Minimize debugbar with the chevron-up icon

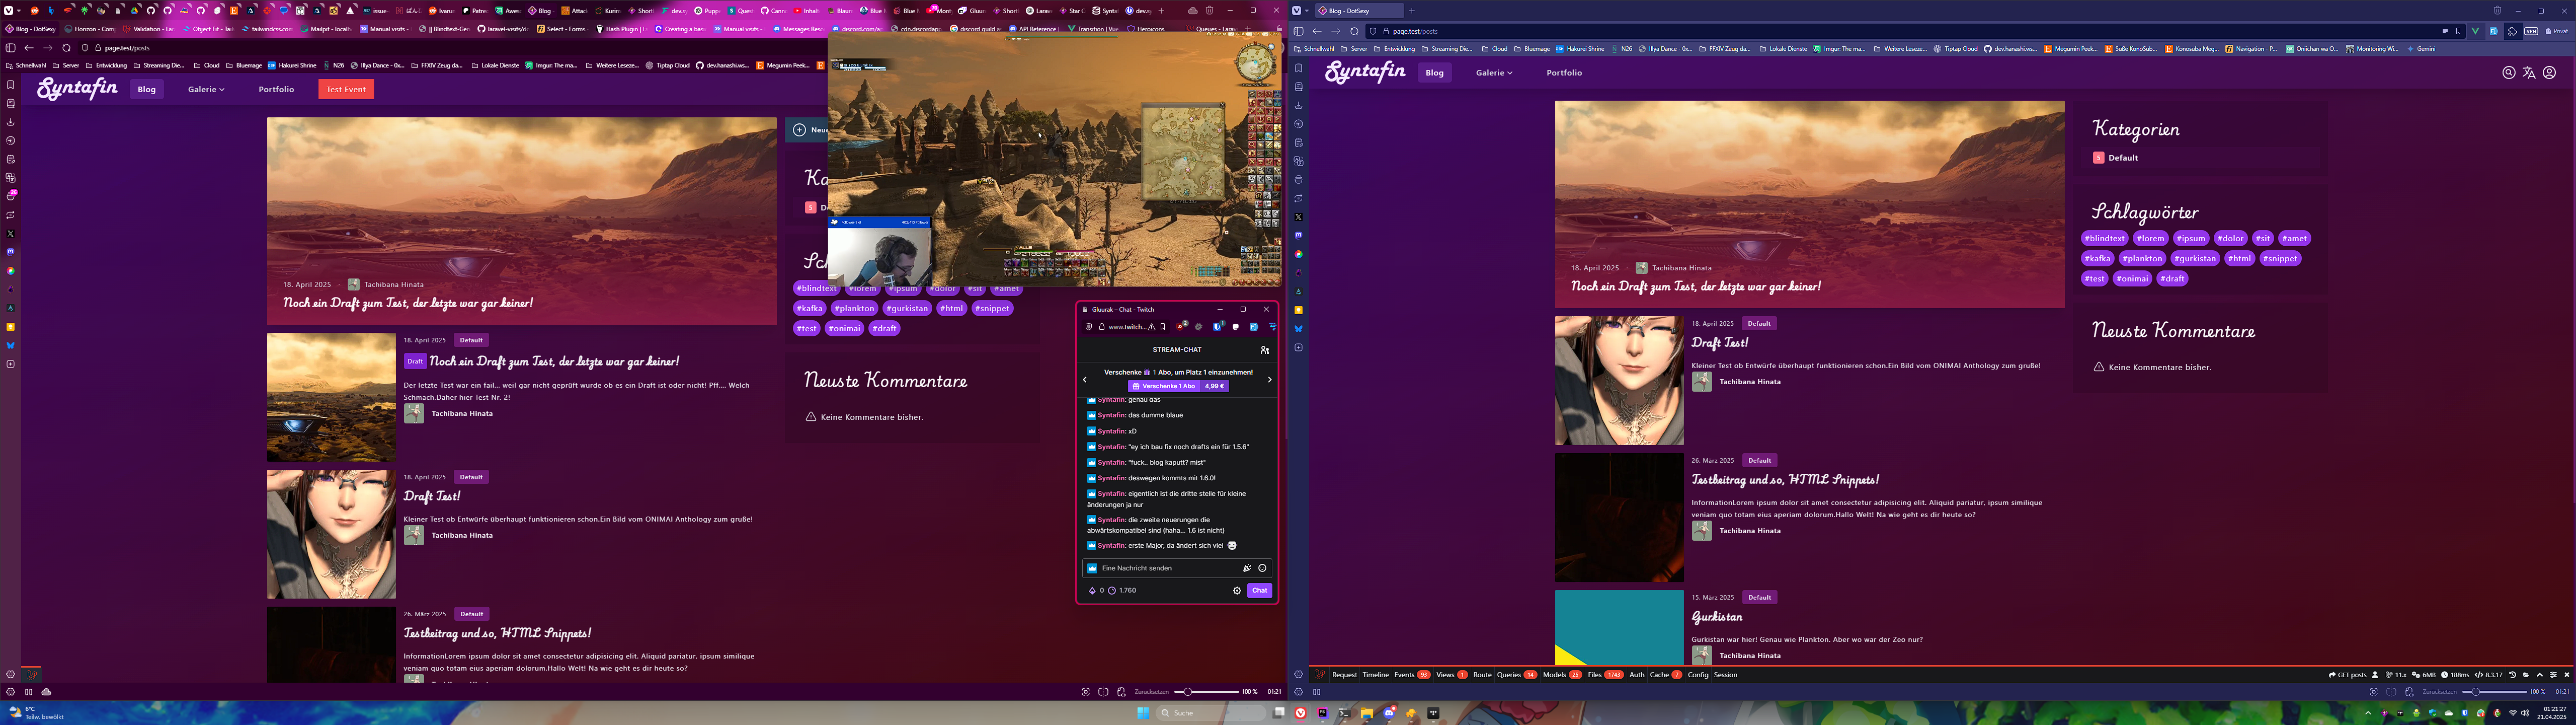click(2540, 675)
